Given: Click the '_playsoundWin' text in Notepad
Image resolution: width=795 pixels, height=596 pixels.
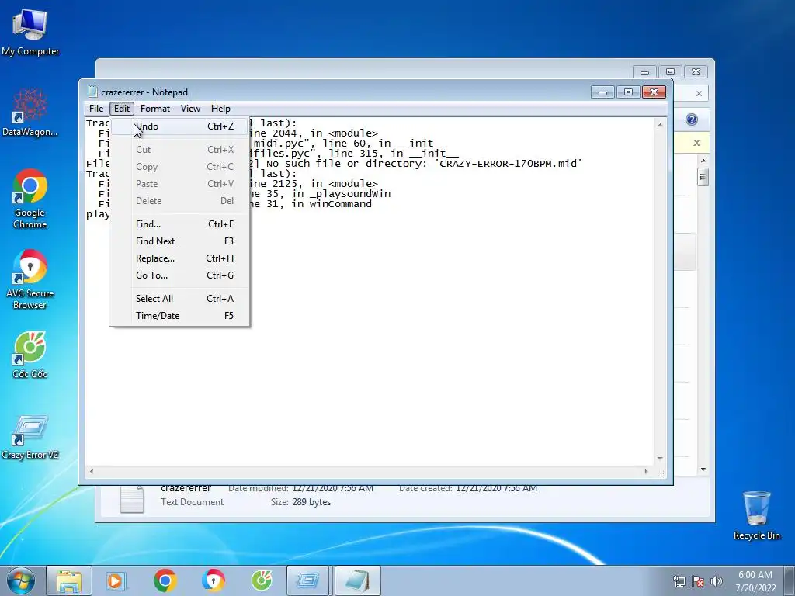Looking at the screenshot, I should (350, 194).
